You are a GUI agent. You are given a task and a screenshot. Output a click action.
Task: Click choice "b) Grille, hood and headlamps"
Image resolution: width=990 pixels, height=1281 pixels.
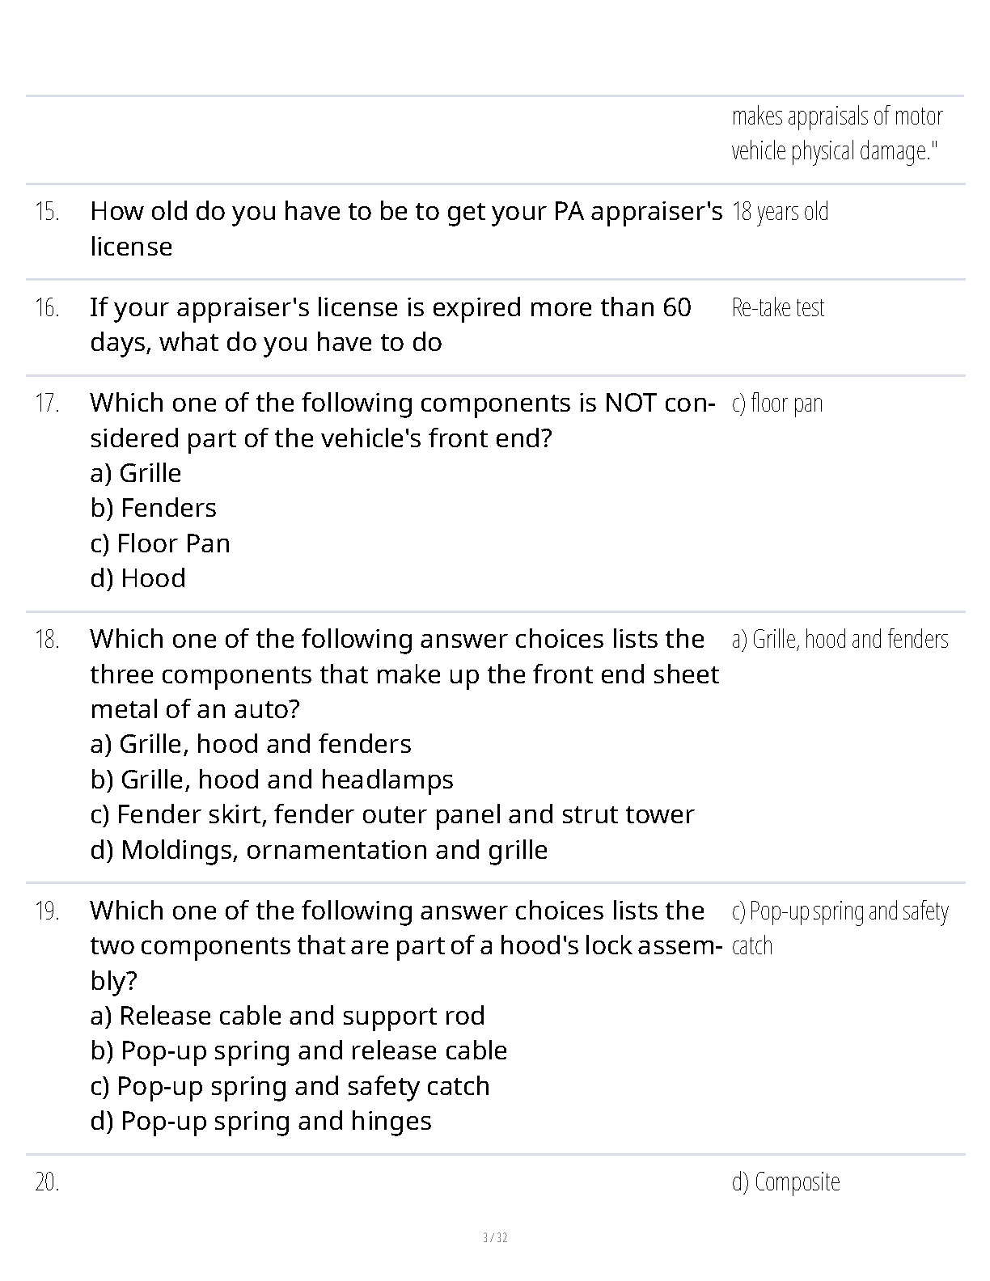(272, 780)
